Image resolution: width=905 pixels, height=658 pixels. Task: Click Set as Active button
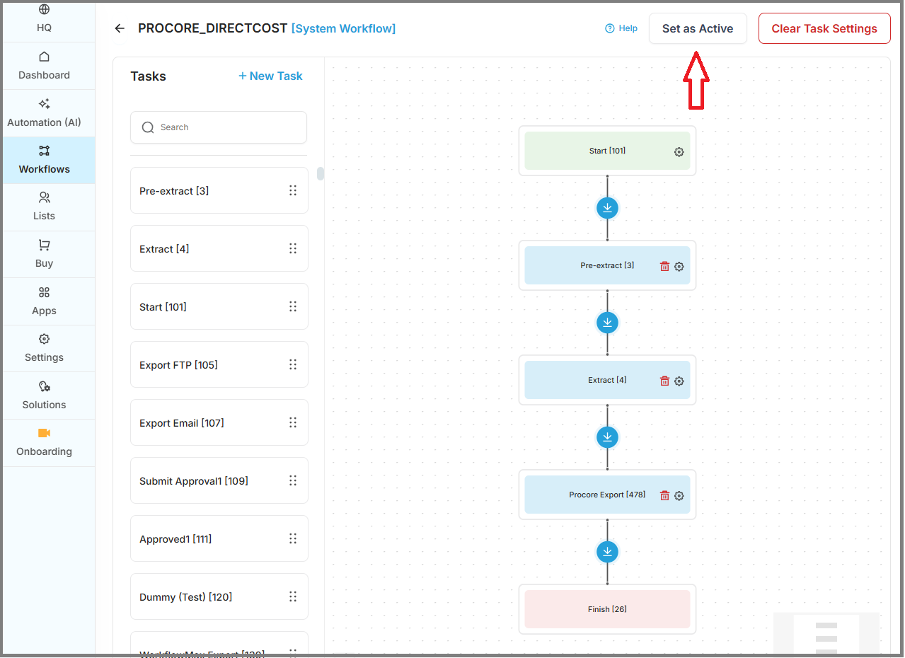pyautogui.click(x=698, y=28)
